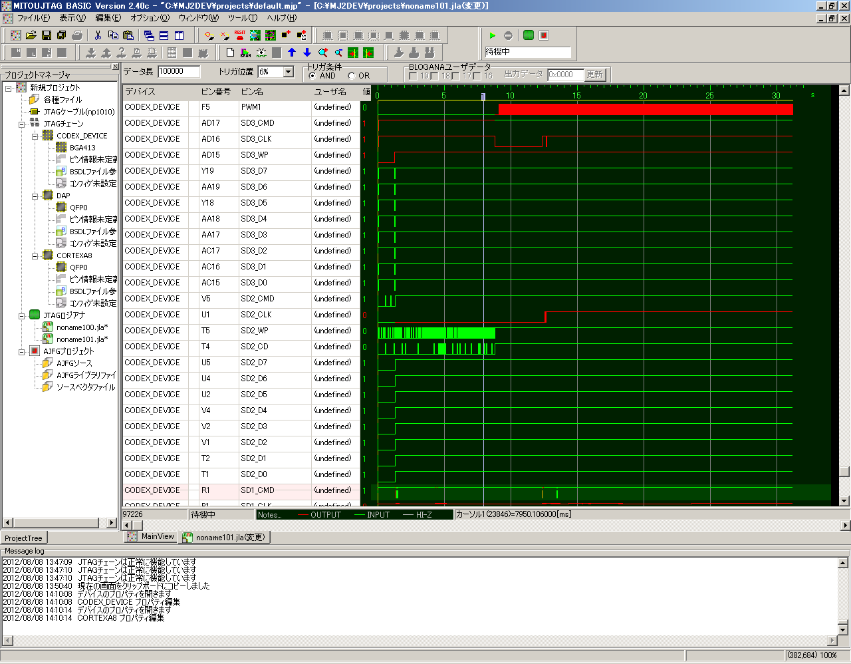Click the waveform vertical scrollbar down arrow
851x664 pixels.
(x=844, y=501)
